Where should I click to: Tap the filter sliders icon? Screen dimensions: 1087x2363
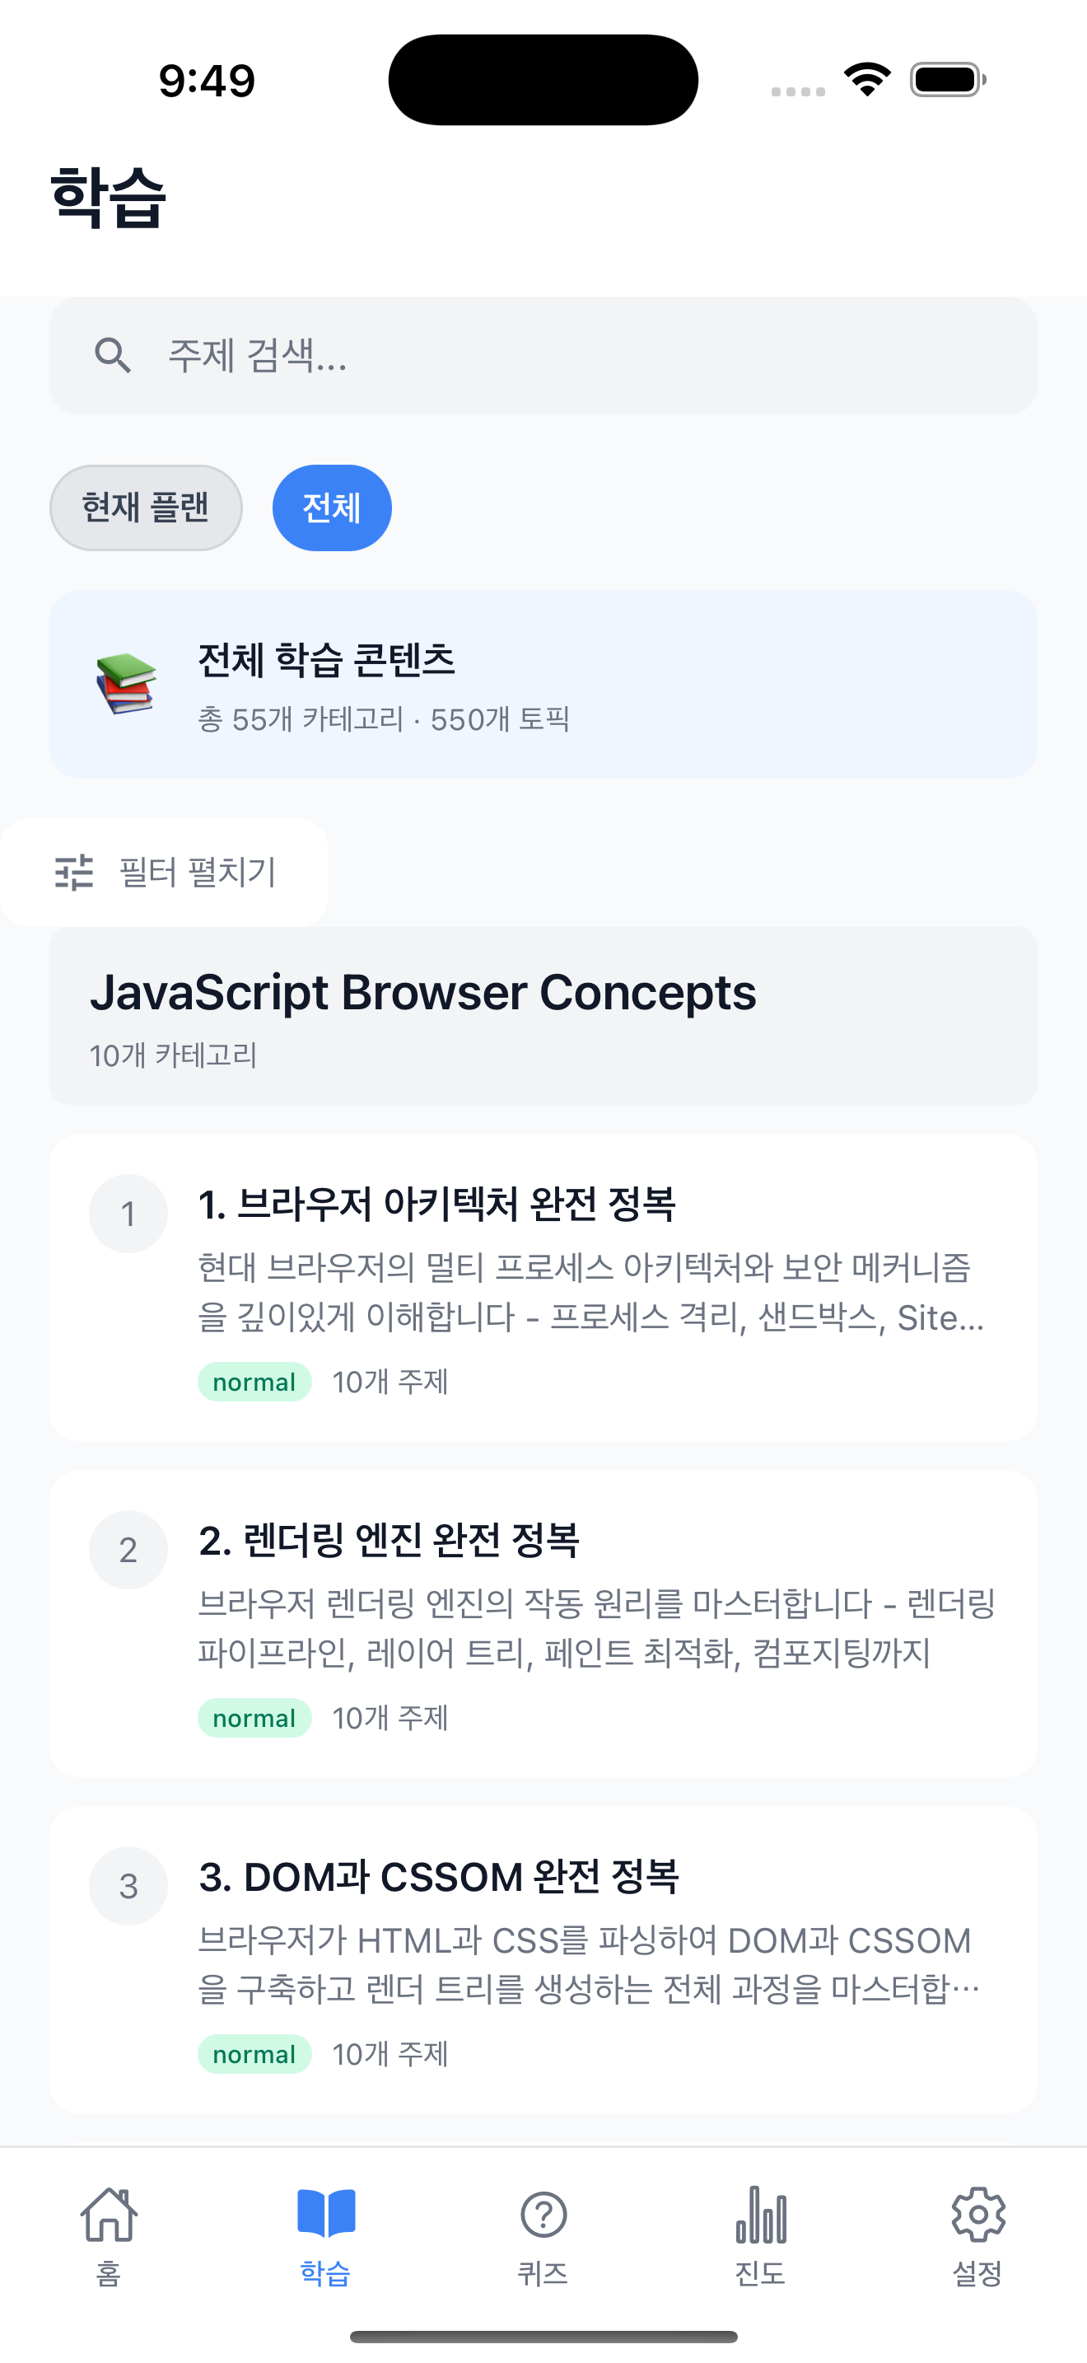(74, 873)
